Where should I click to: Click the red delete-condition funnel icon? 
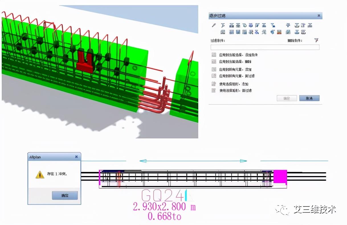tap(316, 40)
